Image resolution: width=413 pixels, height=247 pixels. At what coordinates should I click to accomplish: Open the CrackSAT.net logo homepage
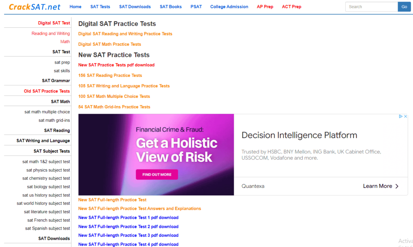pyautogui.click(x=35, y=7)
